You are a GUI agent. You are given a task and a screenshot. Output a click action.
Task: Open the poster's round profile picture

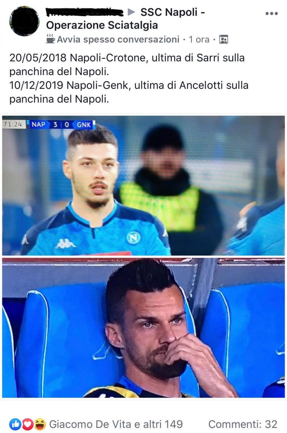pos(24,21)
